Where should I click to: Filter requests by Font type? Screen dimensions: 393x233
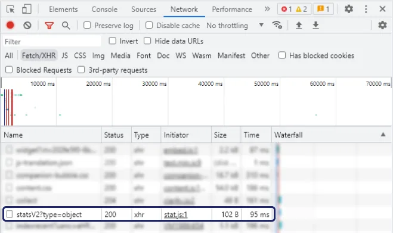point(144,55)
